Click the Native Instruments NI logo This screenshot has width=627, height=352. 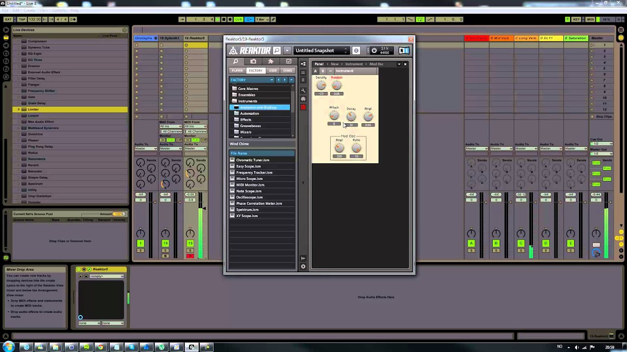point(404,50)
